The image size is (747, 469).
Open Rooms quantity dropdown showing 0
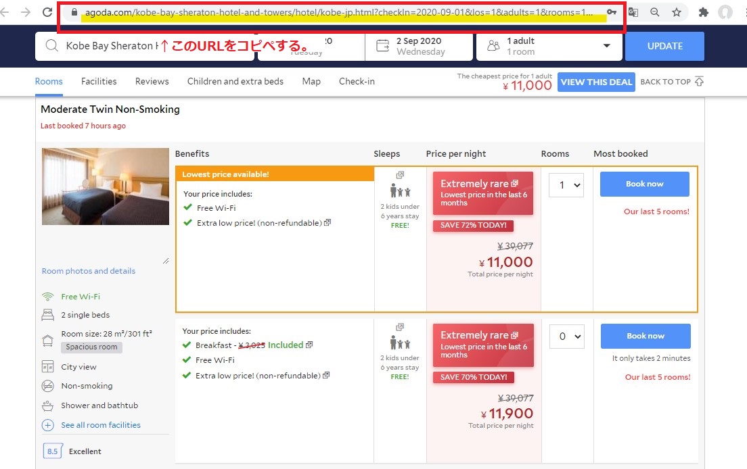(567, 336)
